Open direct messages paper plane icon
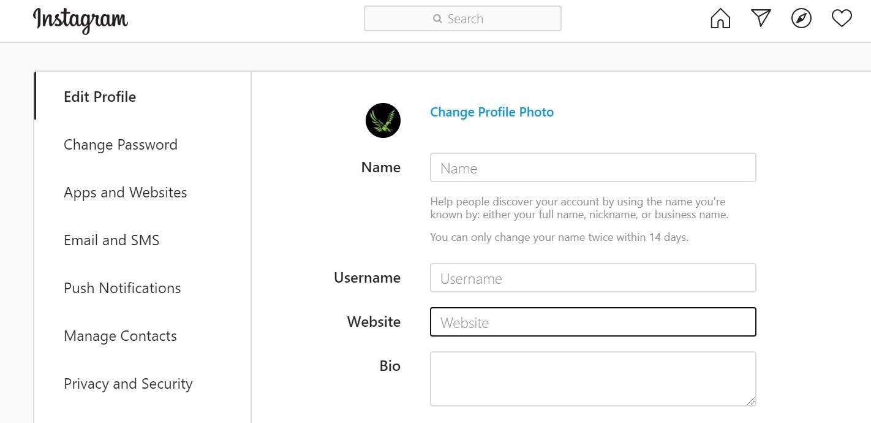Screen dimensions: 871x423 tap(760, 18)
